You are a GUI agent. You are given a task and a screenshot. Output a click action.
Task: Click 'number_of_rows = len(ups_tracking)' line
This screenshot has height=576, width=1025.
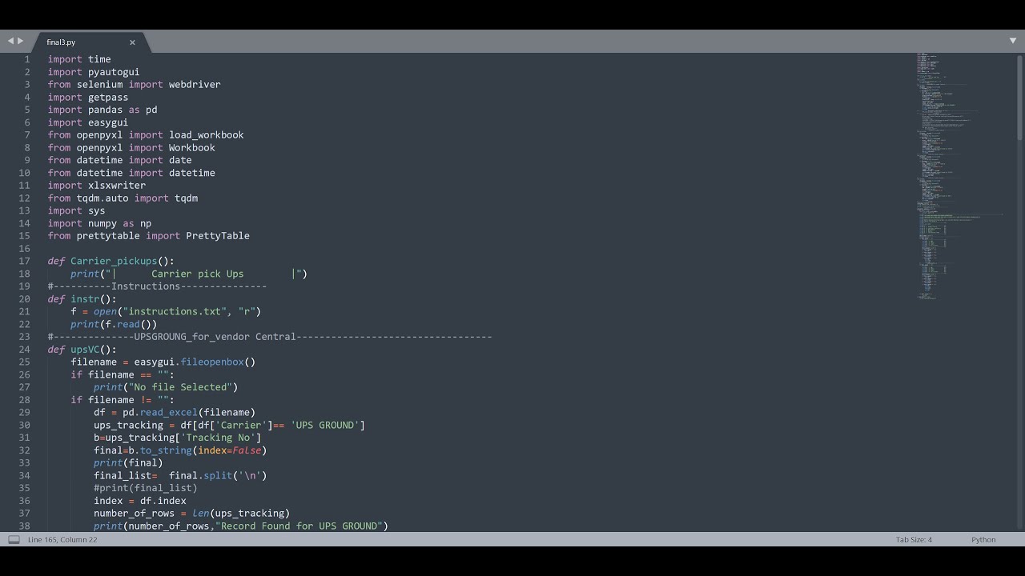(192, 514)
